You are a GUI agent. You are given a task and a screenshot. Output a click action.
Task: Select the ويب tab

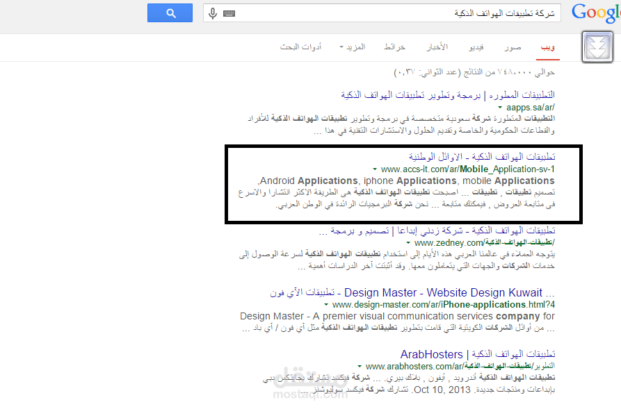548,47
